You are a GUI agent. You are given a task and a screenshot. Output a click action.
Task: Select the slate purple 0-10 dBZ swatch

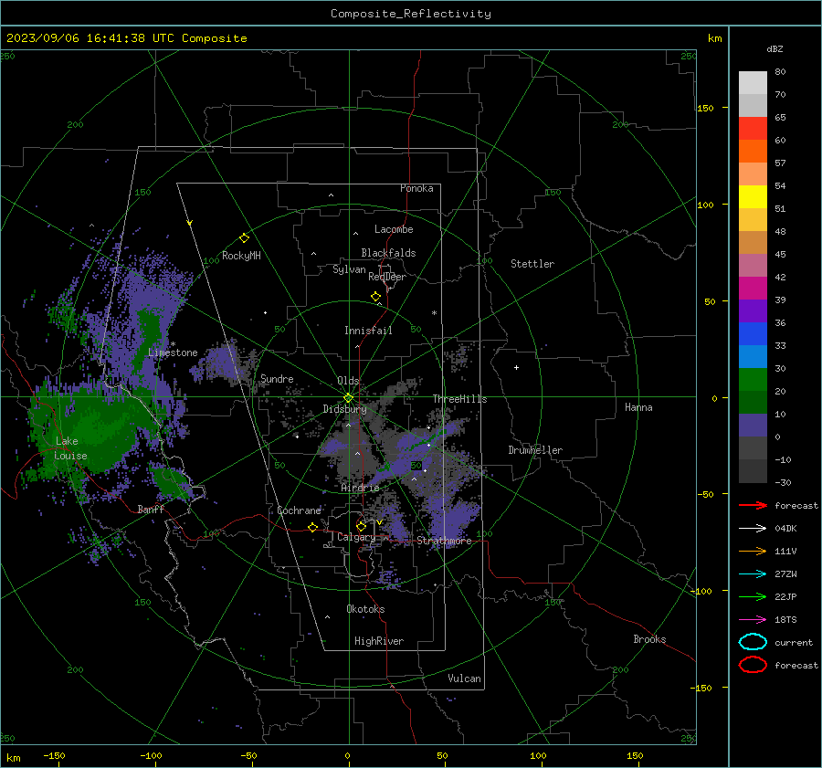pos(753,425)
